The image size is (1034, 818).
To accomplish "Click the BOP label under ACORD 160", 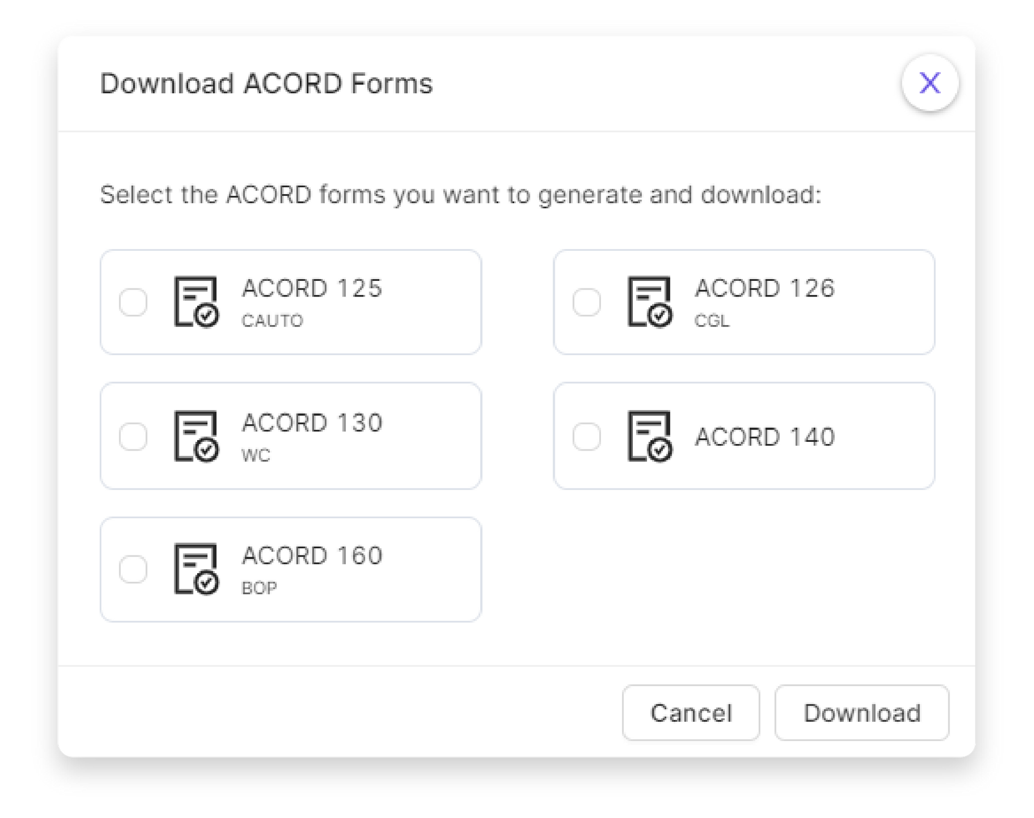I will click(x=259, y=588).
